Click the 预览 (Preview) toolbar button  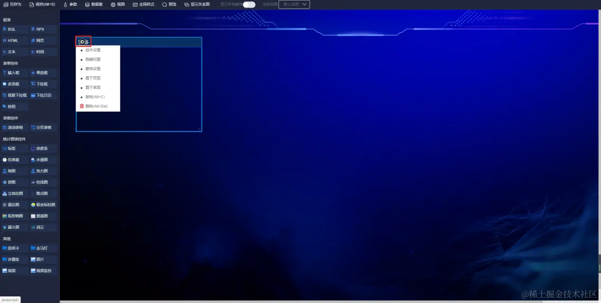(x=169, y=4)
